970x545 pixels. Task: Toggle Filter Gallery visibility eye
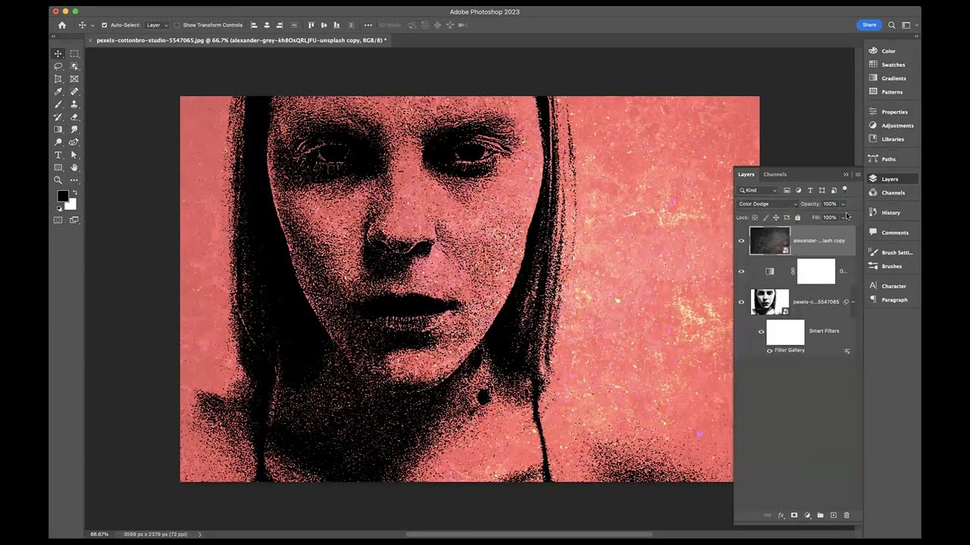(770, 350)
